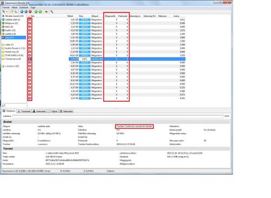271x198 pixels.
Task: Sort torrents by the Sebesség Fel column
Action: [x=149, y=16]
